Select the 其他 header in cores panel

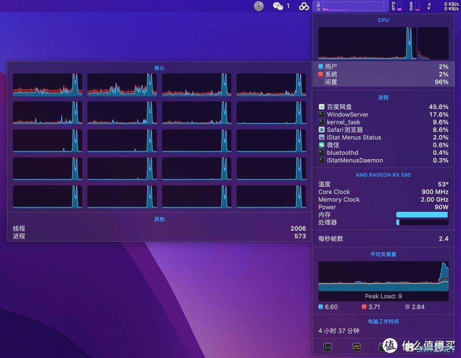159,219
